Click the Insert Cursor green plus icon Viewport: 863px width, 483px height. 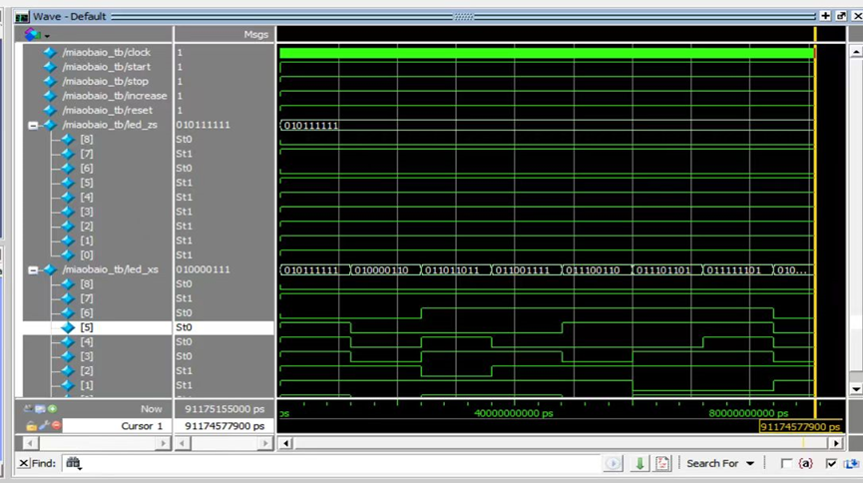52,409
